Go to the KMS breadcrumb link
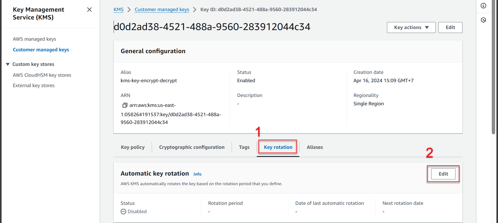 (x=119, y=10)
